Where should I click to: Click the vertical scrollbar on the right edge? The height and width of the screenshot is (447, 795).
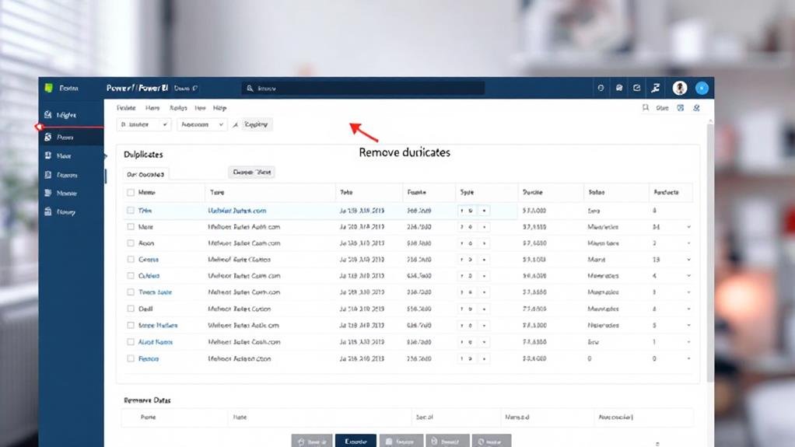710,252
